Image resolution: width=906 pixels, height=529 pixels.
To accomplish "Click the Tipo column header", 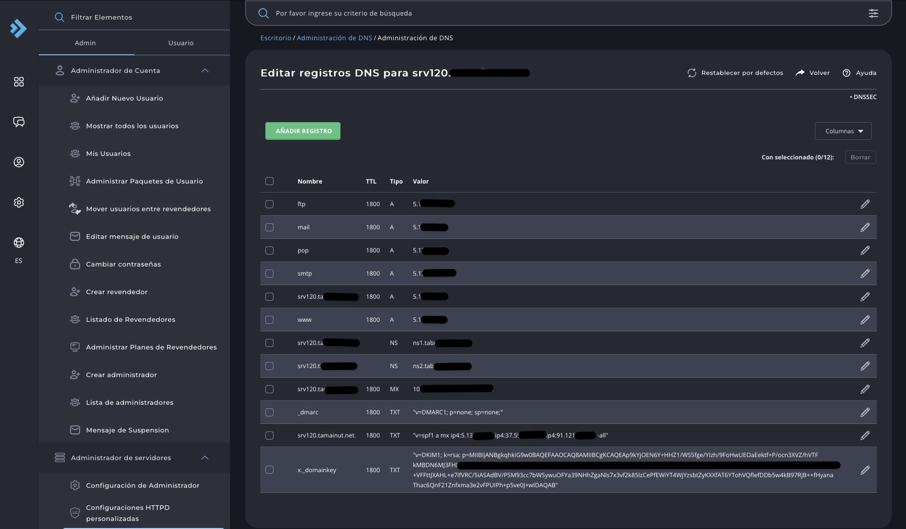I will (396, 182).
